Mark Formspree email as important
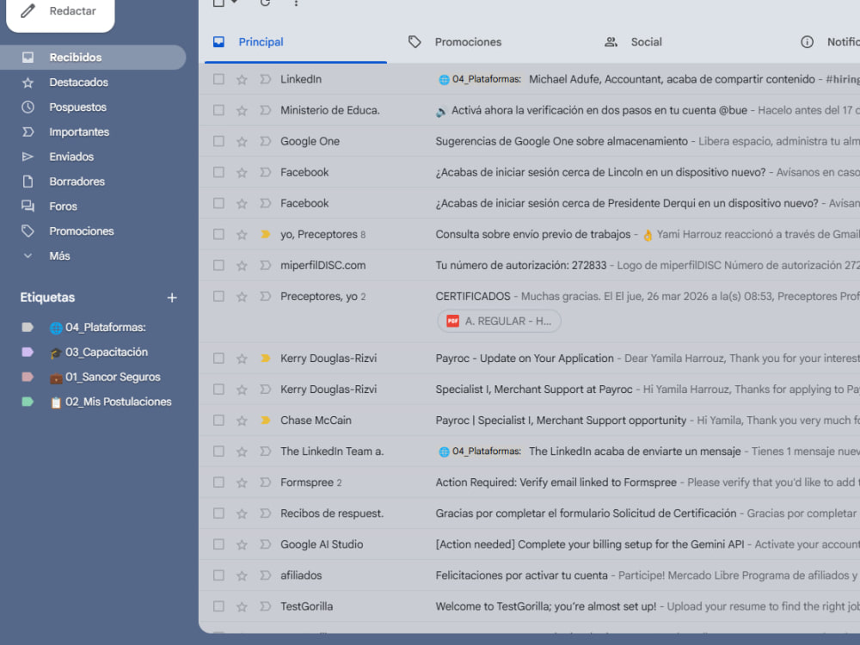Image resolution: width=860 pixels, height=645 pixels. [x=266, y=482]
